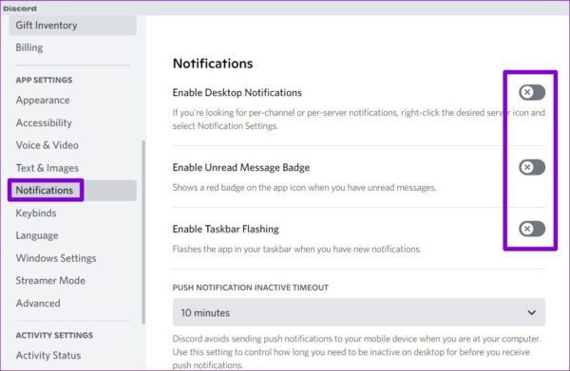Click the Discord title bar label

(x=20, y=9)
